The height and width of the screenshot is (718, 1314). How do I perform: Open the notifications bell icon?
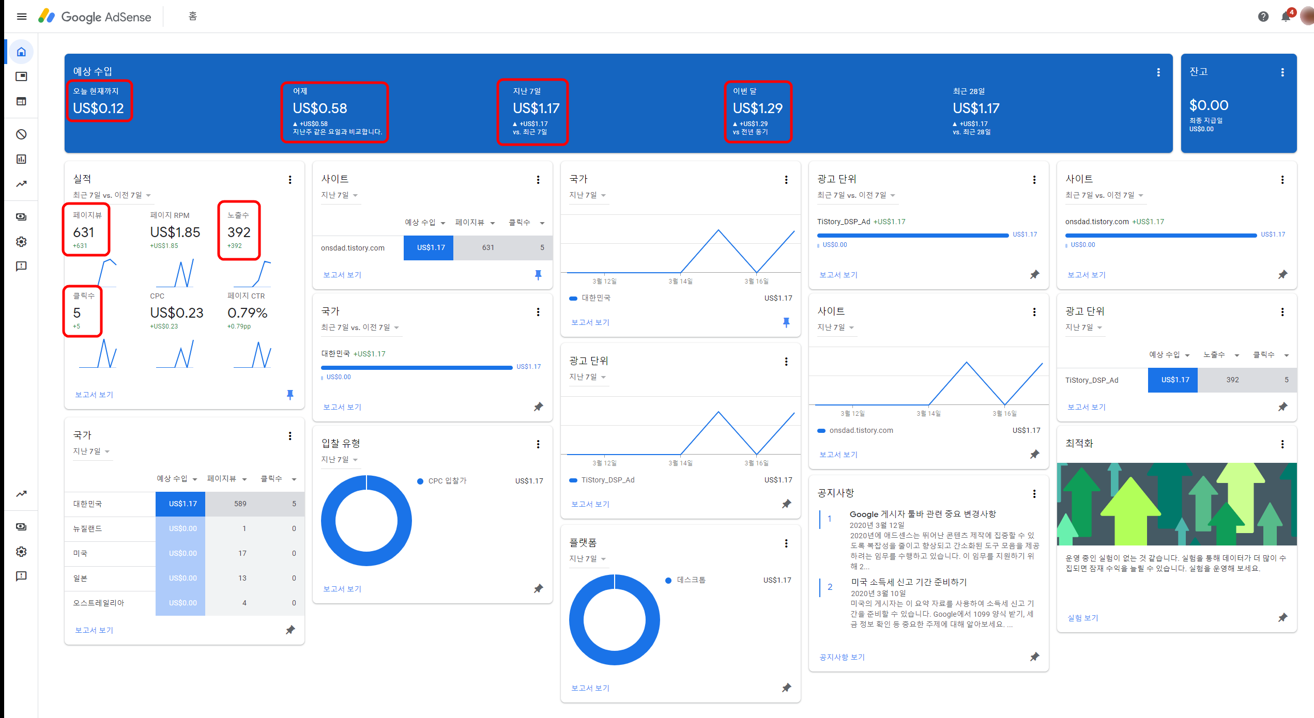1286,17
